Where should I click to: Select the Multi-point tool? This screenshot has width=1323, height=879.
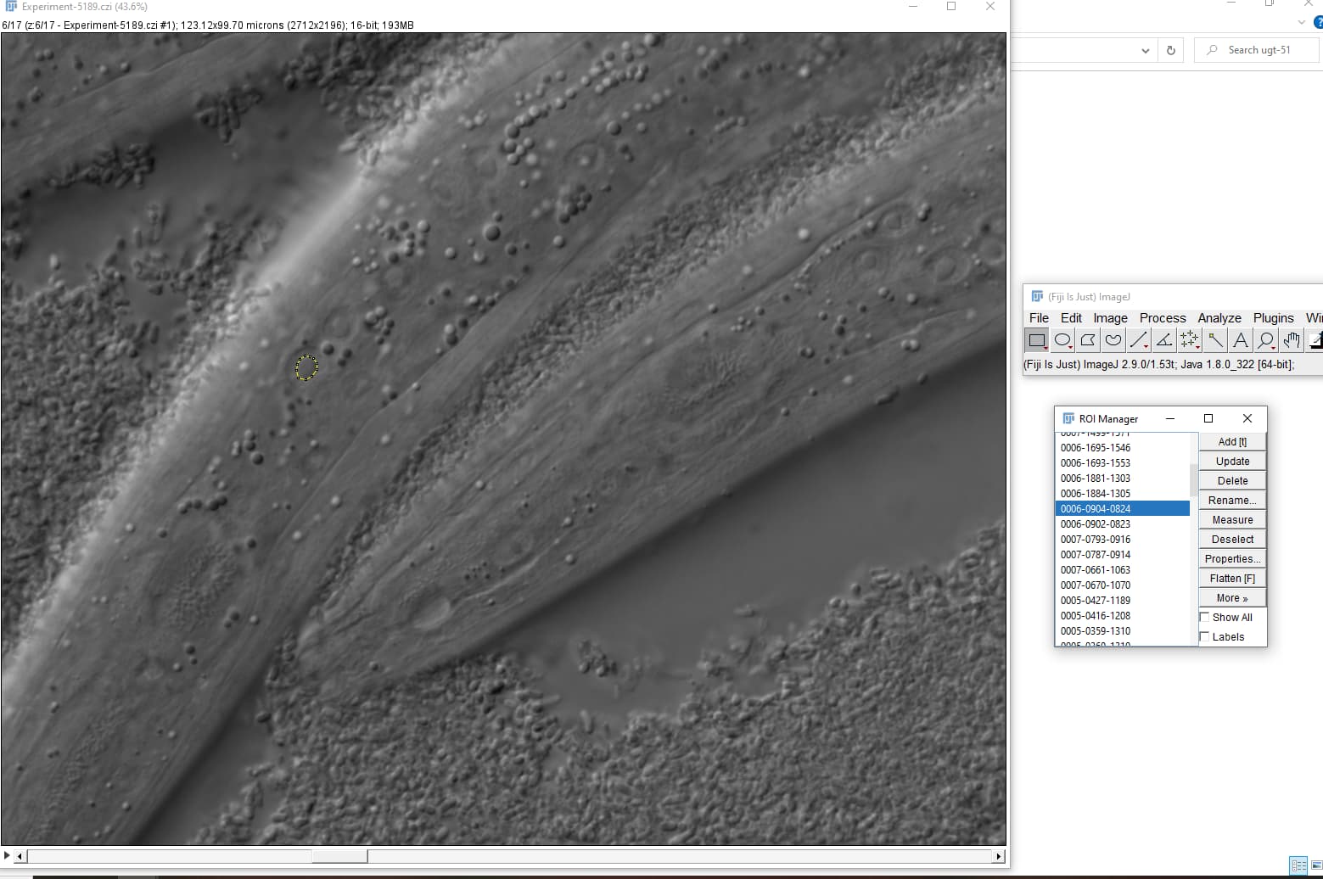click(1189, 339)
